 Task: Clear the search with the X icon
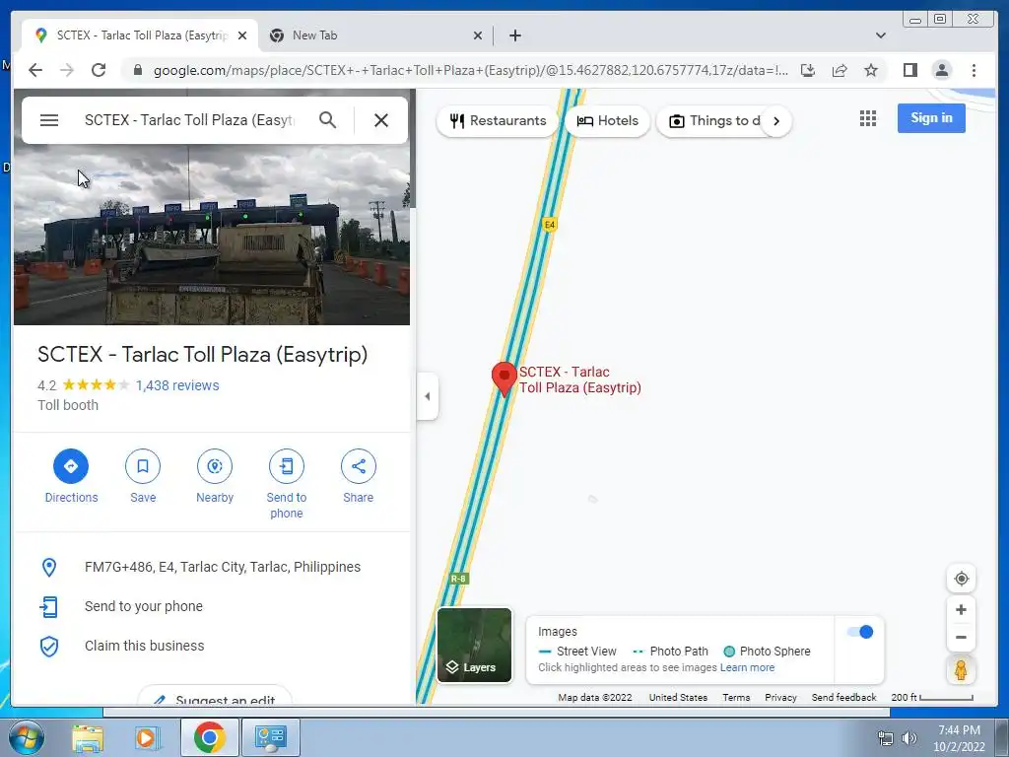tap(381, 120)
